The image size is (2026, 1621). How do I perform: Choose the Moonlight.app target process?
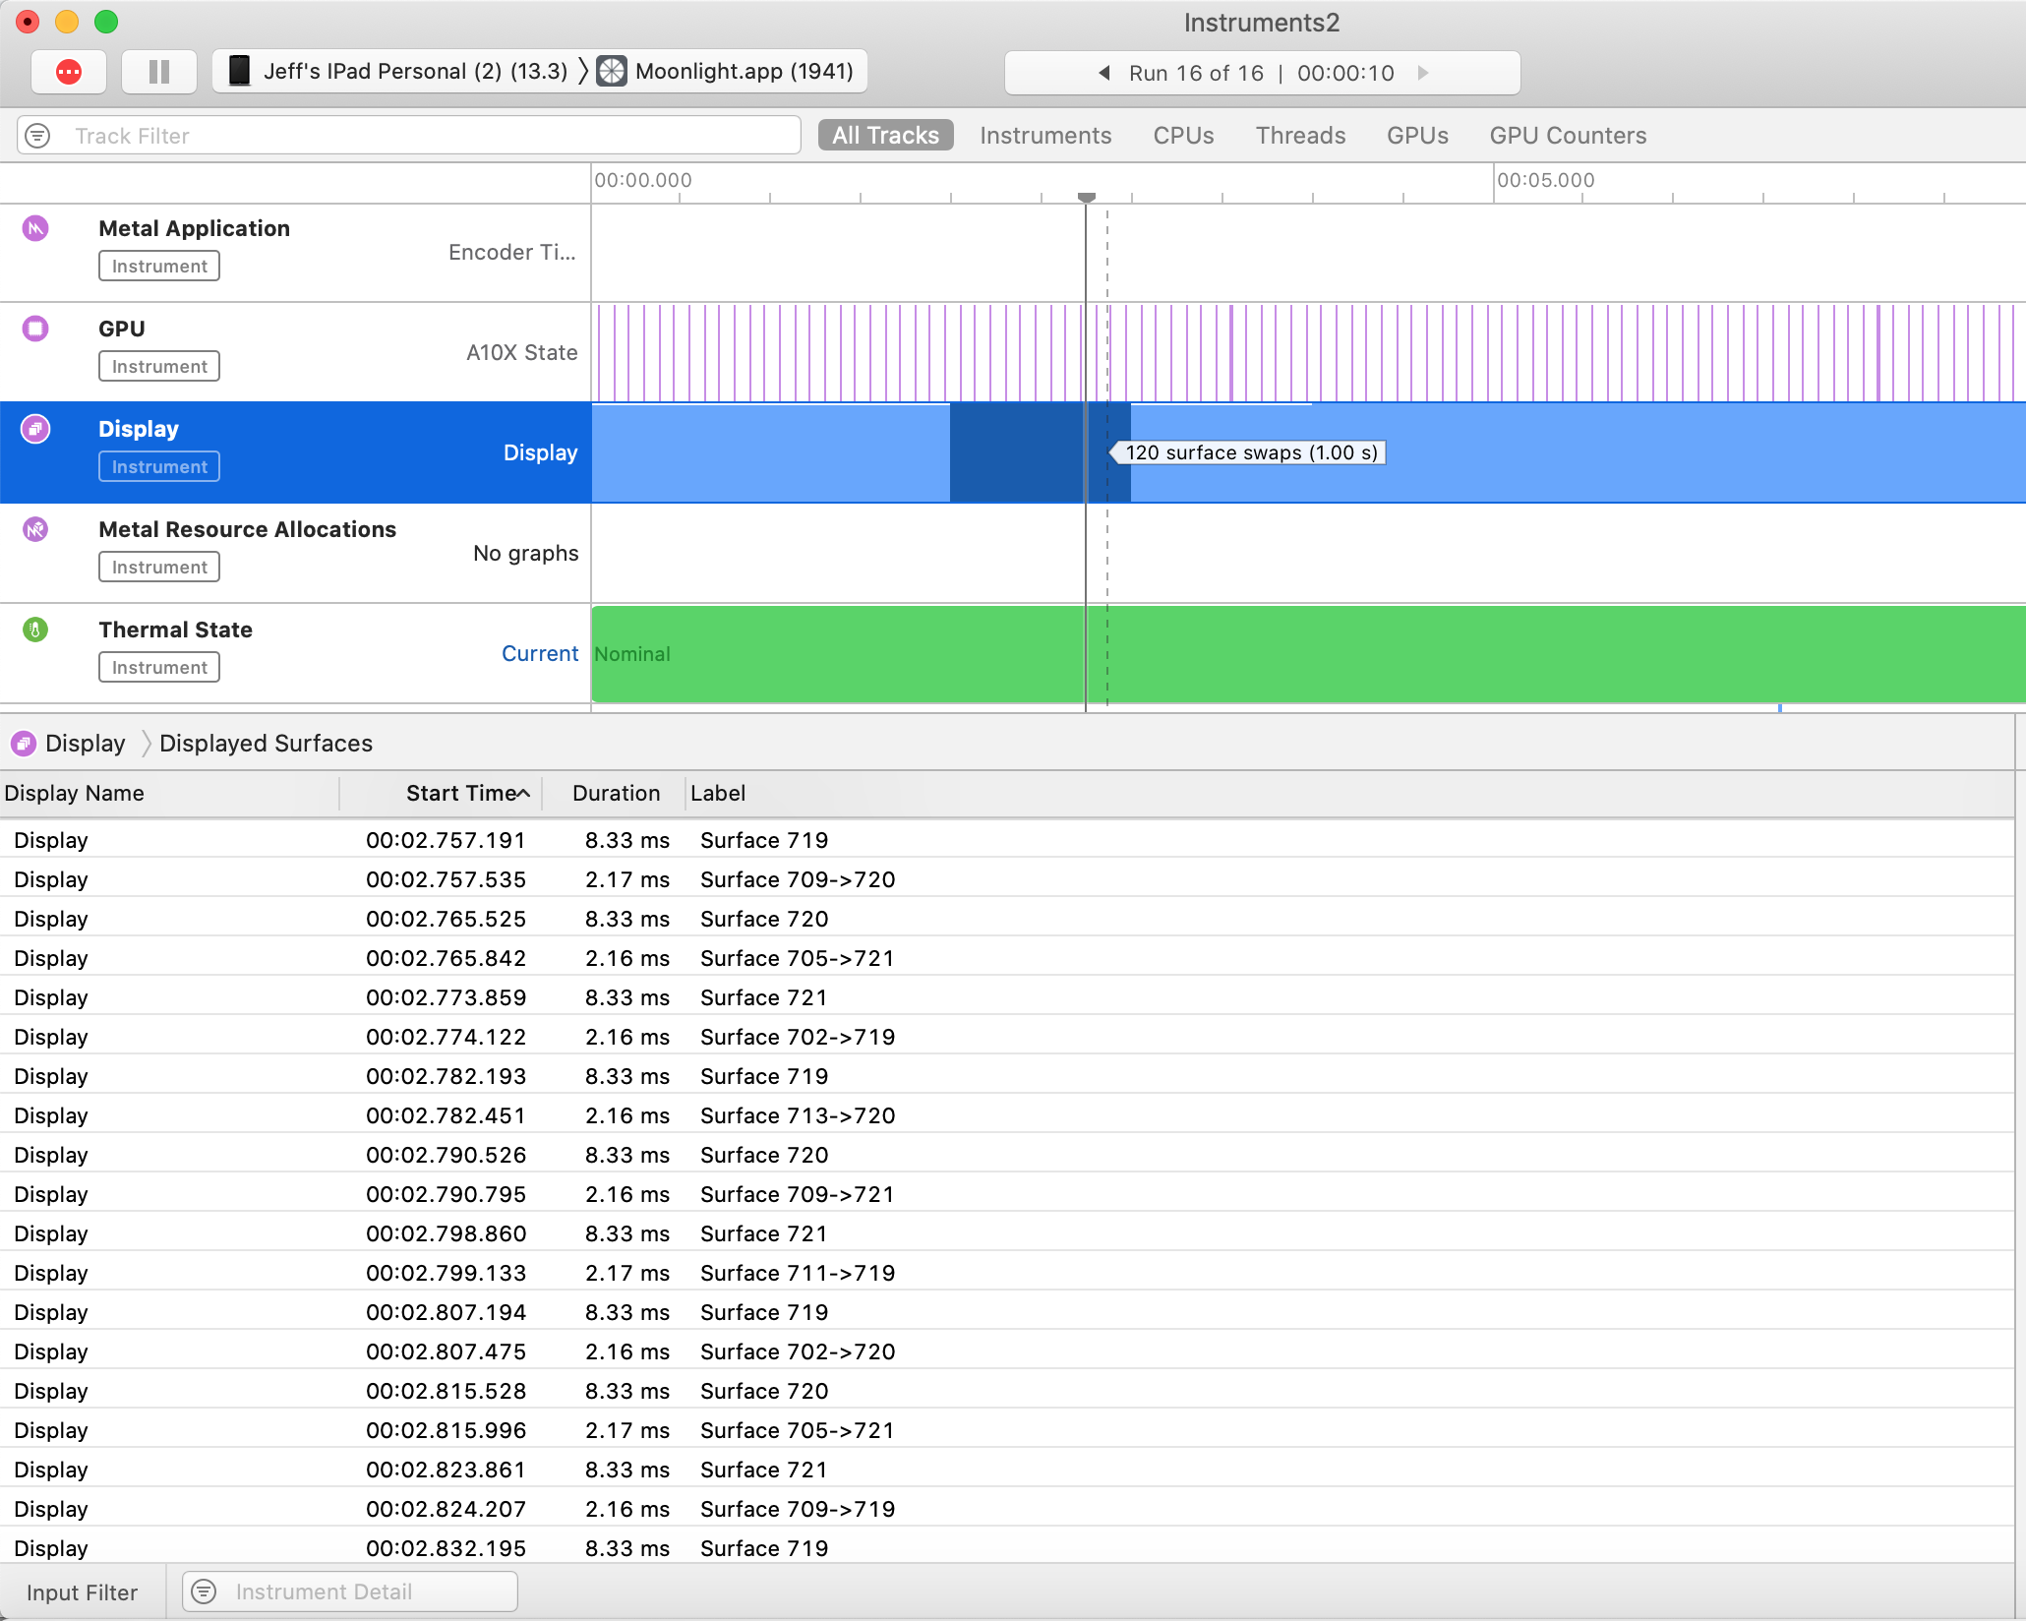727,72
